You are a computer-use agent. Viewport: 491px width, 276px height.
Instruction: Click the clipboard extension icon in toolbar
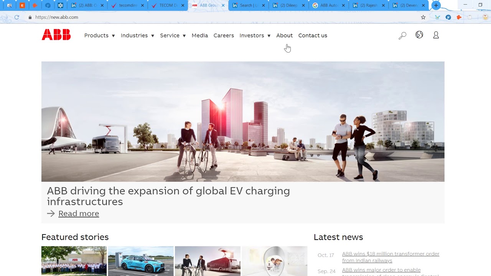[x=470, y=17]
